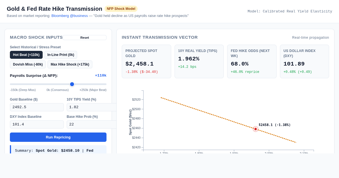This screenshot has height=178, width=339.
Task: Click the 1.962% real yield value
Action: click(x=189, y=59)
